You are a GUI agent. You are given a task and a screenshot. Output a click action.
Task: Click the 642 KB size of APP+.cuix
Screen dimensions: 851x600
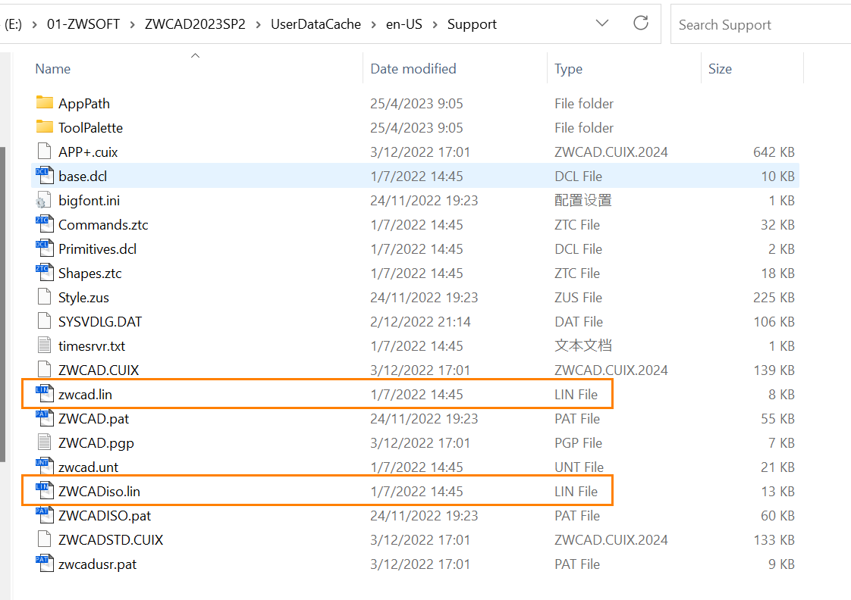(774, 152)
